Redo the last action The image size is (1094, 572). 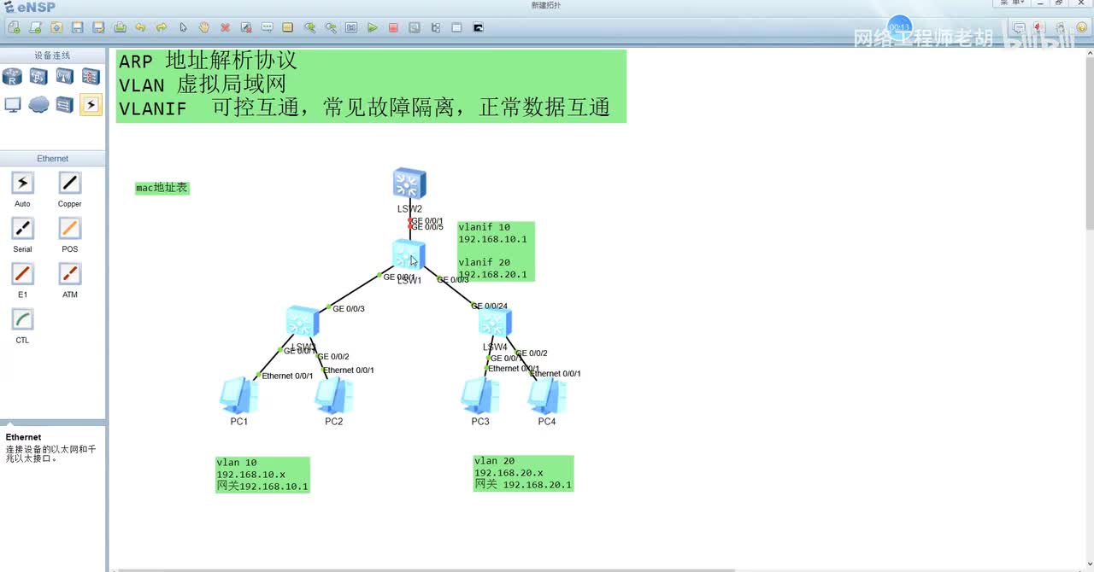[x=162, y=27]
